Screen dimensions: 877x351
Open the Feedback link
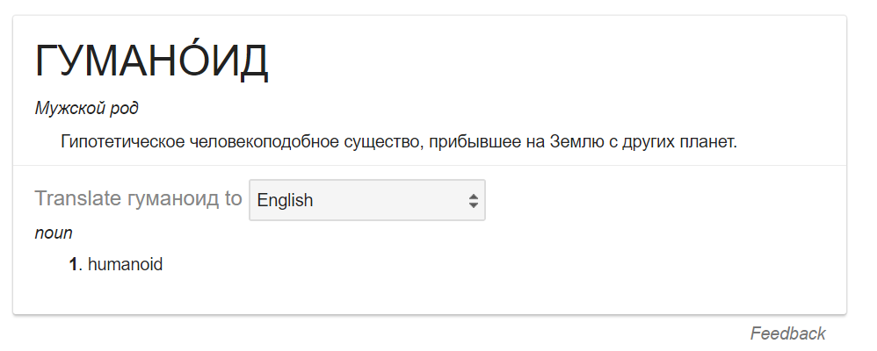(787, 333)
